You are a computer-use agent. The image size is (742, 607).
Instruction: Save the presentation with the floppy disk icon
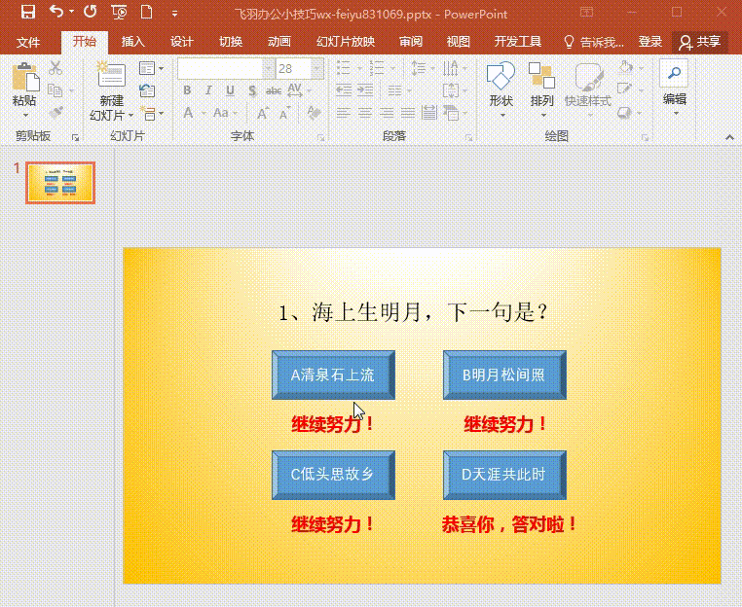pyautogui.click(x=28, y=12)
